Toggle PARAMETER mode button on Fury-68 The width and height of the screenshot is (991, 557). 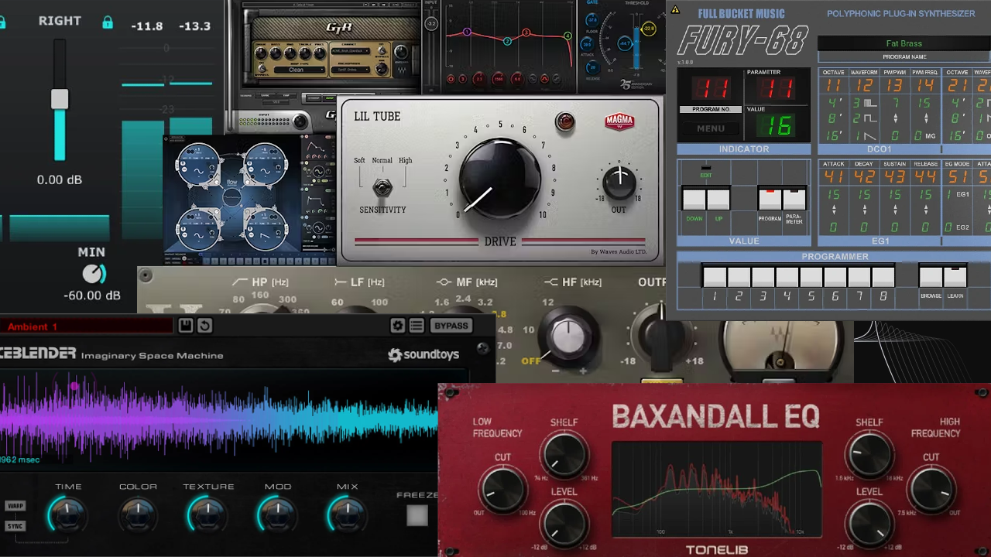coord(794,200)
